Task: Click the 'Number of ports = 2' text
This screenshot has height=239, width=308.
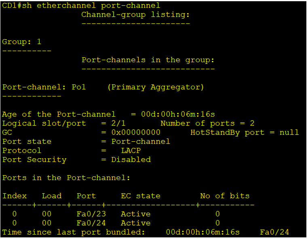Action: pyautogui.click(x=207, y=123)
